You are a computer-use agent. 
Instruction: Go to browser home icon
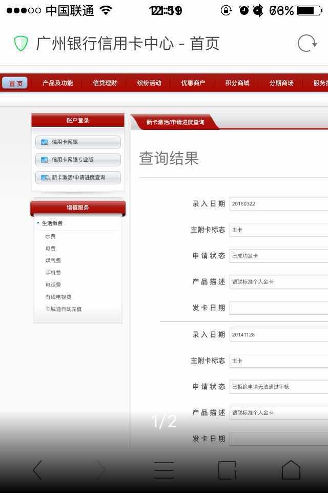click(291, 470)
